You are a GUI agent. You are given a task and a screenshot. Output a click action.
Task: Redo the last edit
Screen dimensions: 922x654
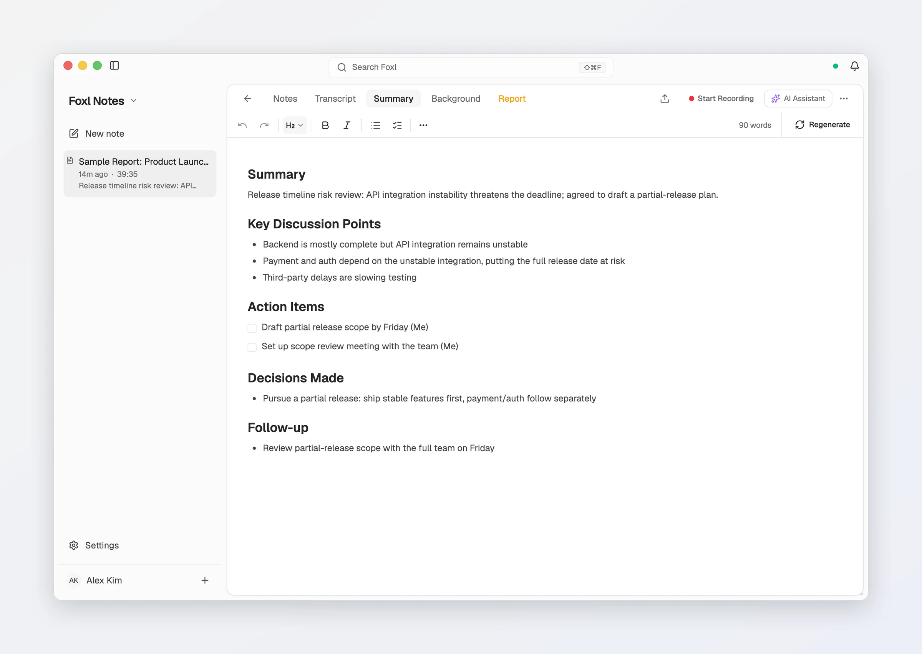[x=264, y=125]
